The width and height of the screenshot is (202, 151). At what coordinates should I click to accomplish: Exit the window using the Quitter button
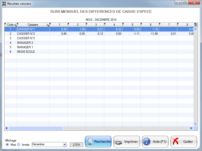(x=184, y=141)
